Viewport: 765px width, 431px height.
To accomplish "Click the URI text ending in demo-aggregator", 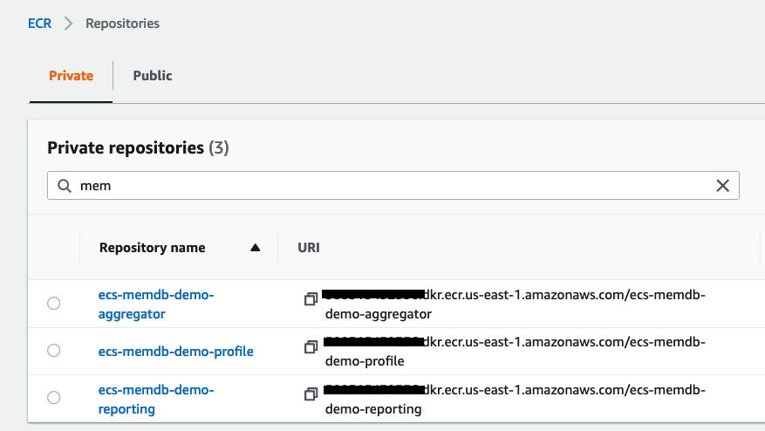I will pos(515,304).
